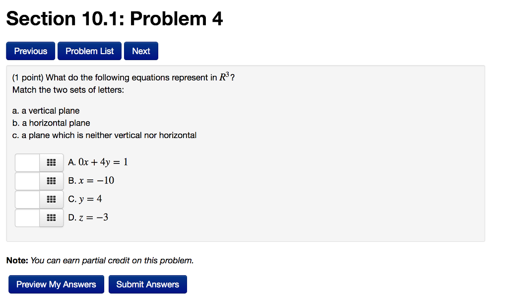The image size is (508, 299).
Task: Click option text 'a vertical plane'
Action: [51, 111]
